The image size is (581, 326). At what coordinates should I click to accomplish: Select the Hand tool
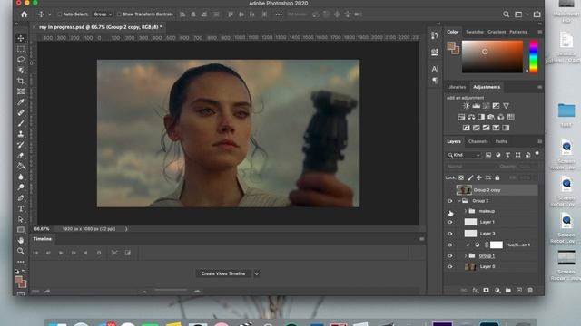point(21,240)
